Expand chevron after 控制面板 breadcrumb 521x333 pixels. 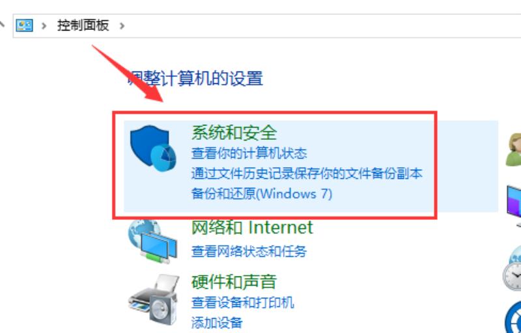(122, 25)
